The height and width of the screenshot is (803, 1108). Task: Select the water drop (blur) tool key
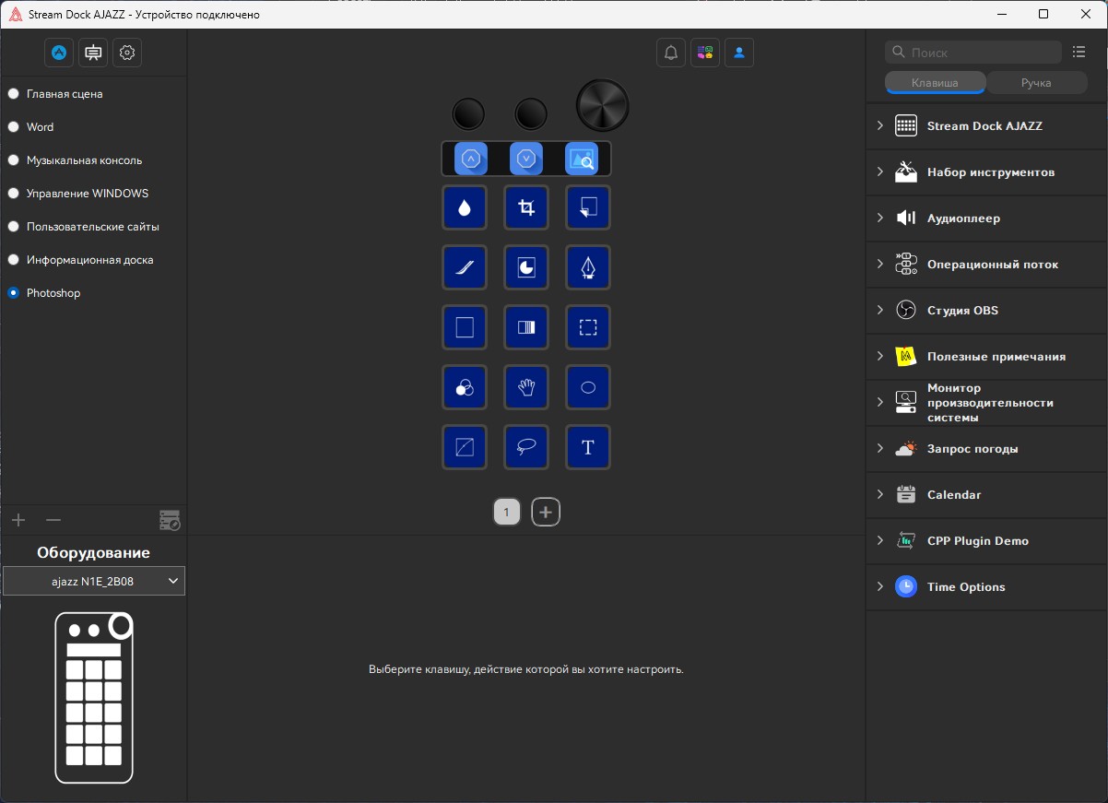(465, 207)
